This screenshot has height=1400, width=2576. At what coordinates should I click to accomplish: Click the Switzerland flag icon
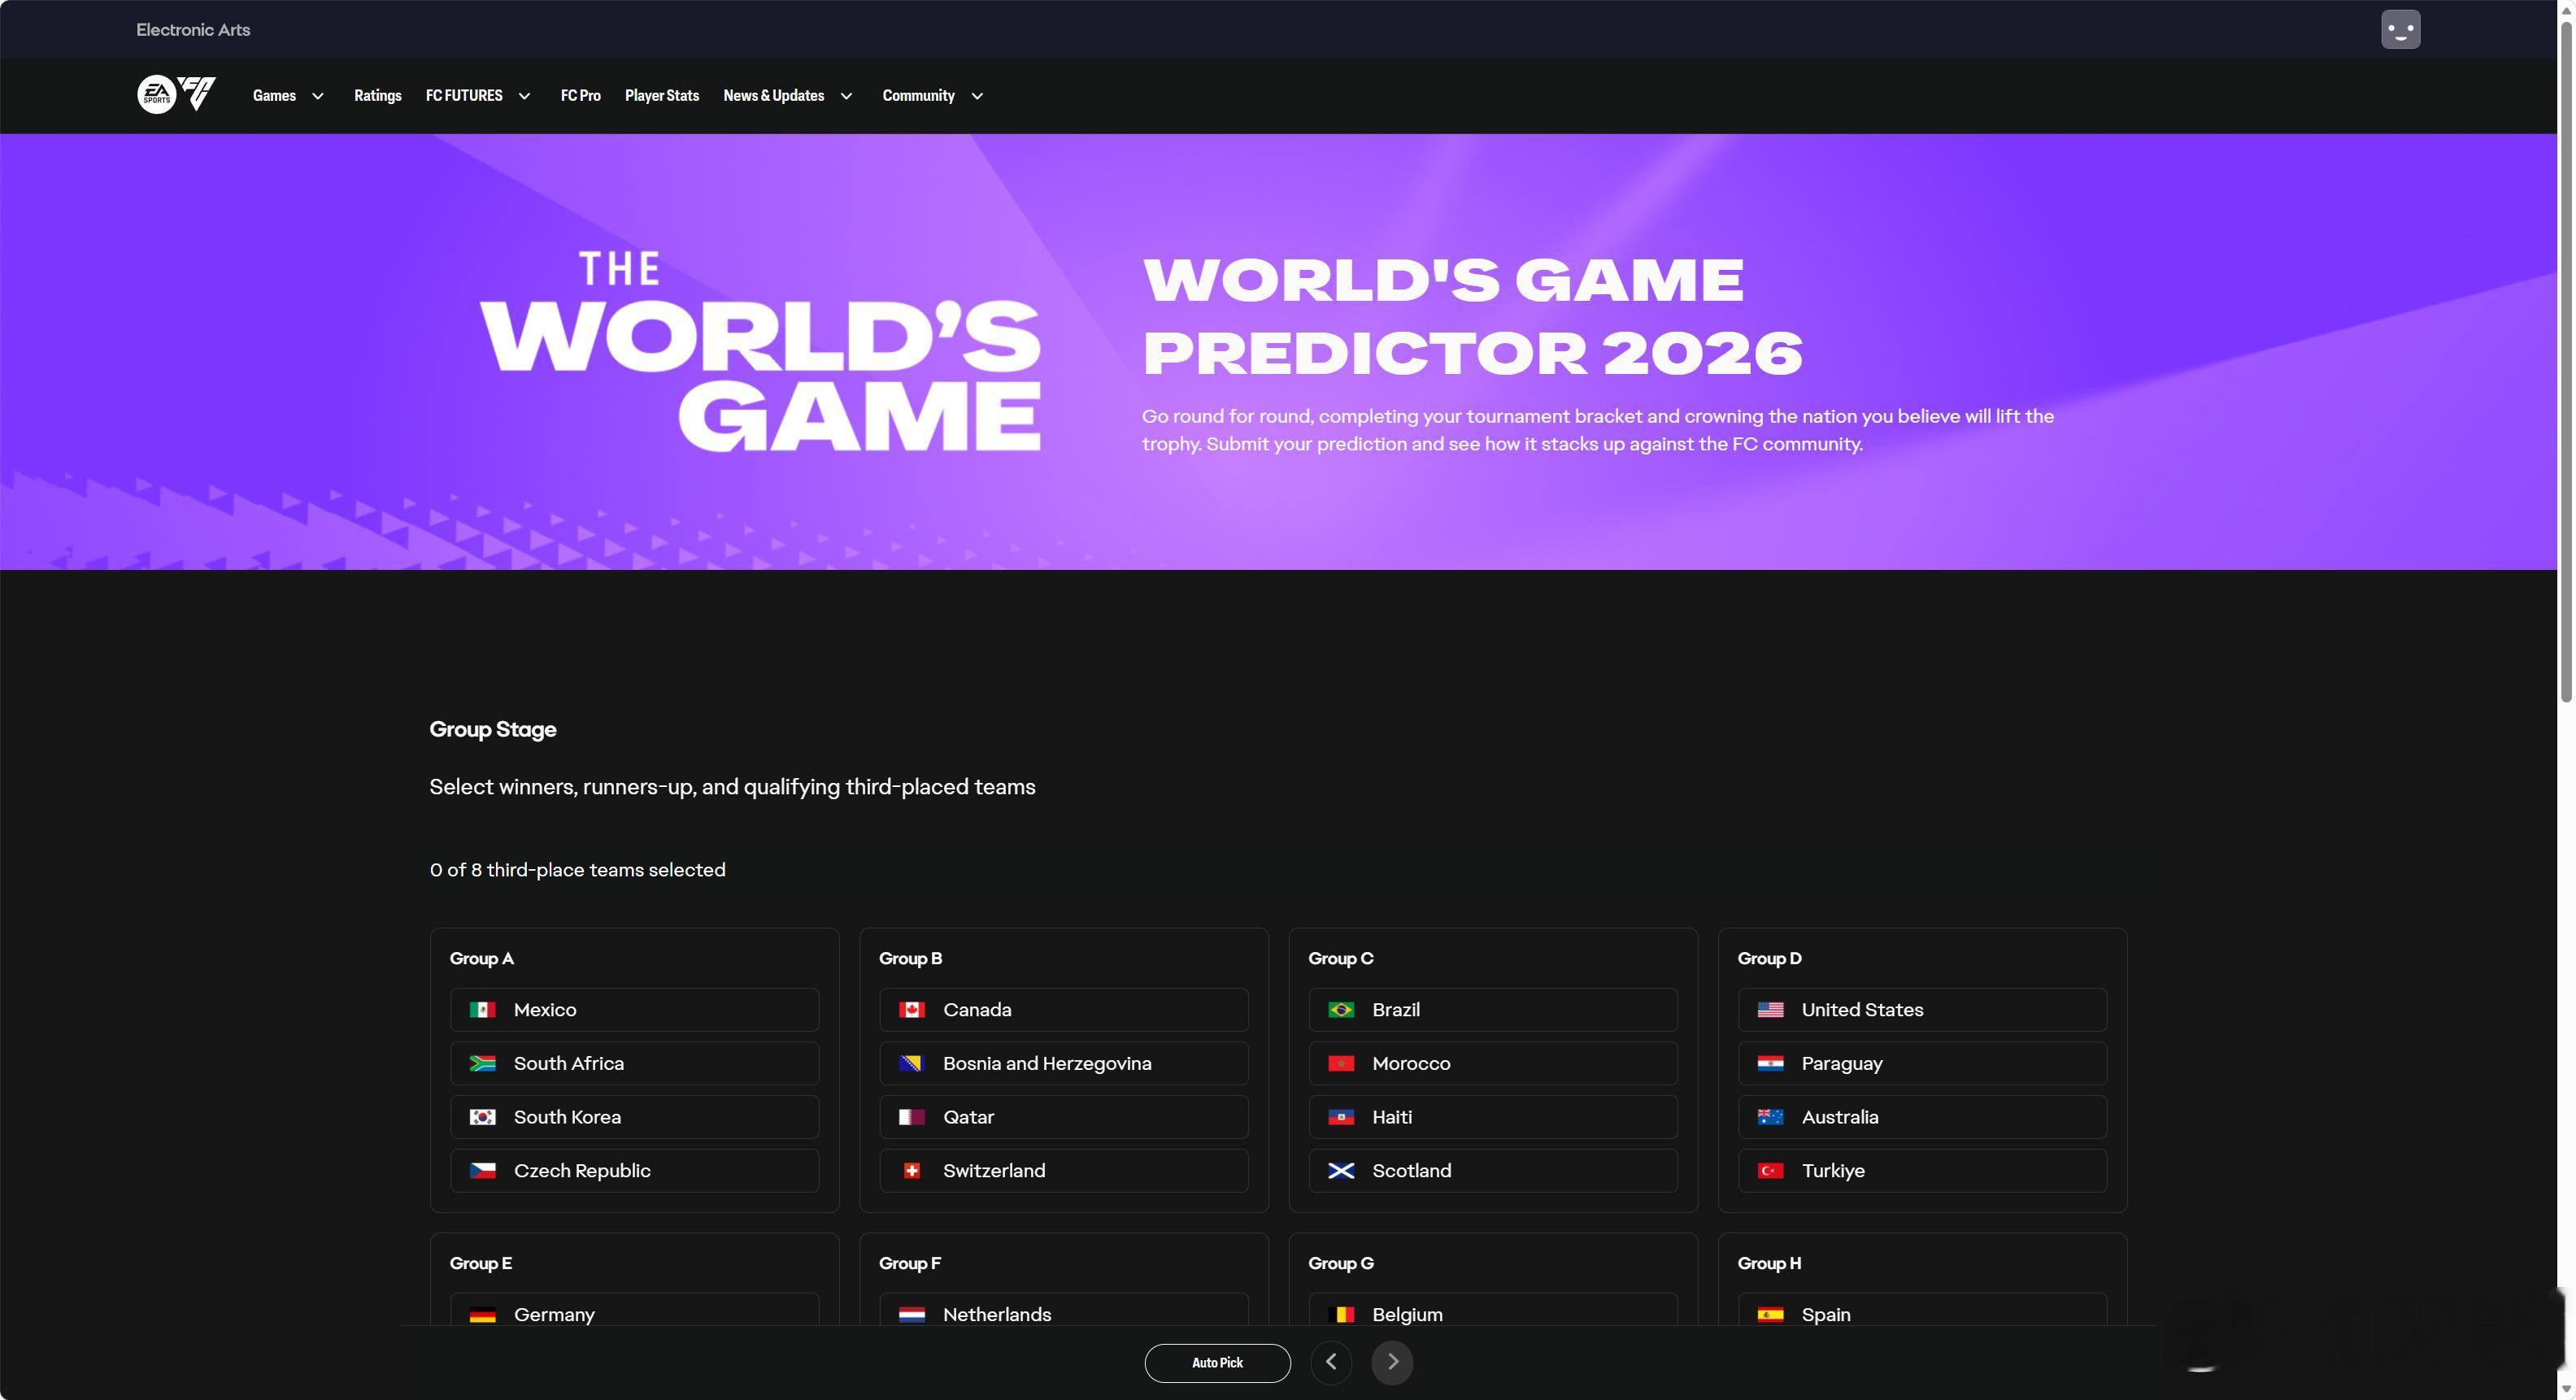(x=912, y=1171)
